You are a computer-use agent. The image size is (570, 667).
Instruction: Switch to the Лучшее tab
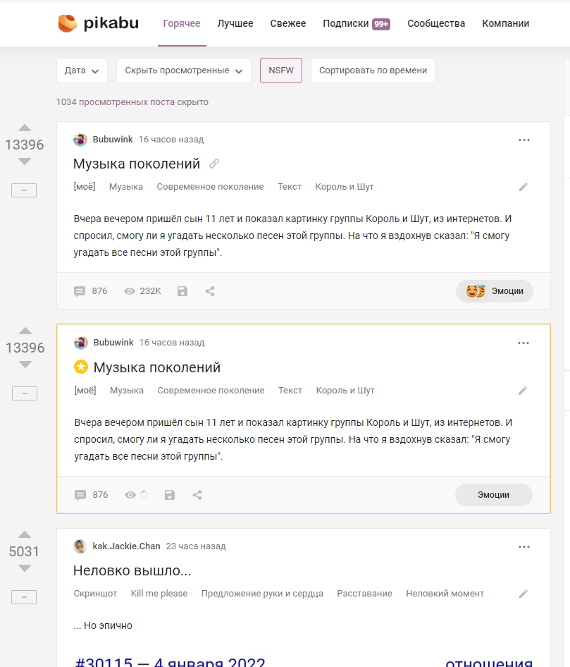point(235,23)
